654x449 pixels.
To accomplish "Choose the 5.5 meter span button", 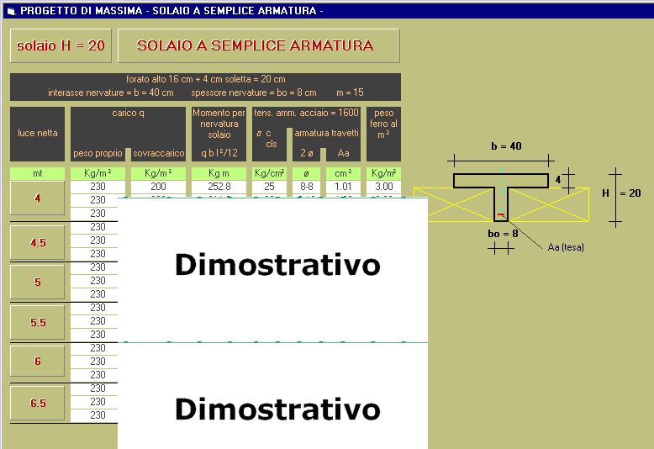I will [x=38, y=322].
